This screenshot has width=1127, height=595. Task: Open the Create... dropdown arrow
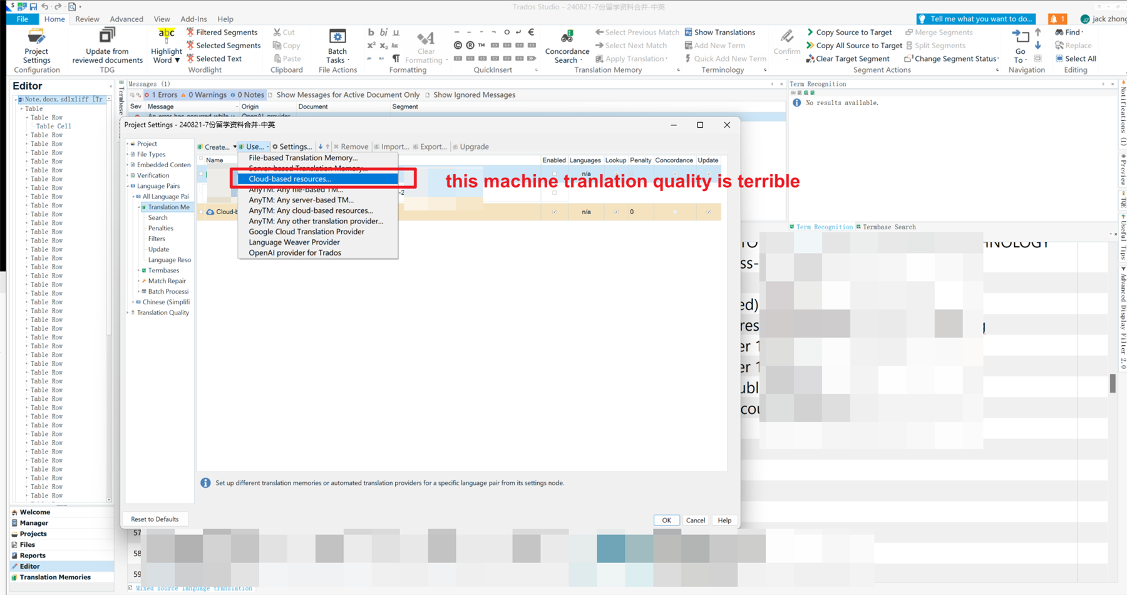tap(235, 147)
